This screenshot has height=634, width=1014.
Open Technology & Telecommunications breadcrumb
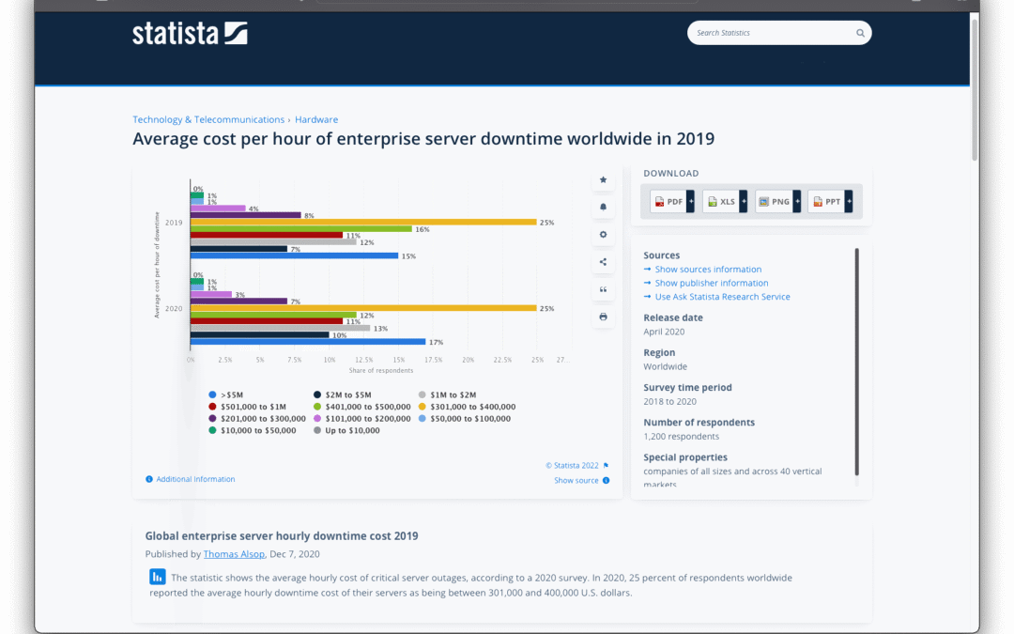pos(208,120)
